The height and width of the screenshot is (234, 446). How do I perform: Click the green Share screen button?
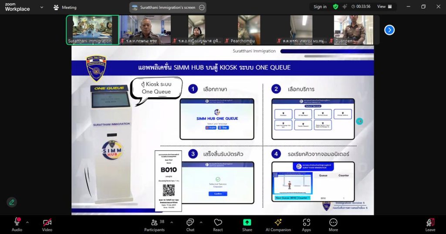[247, 224]
